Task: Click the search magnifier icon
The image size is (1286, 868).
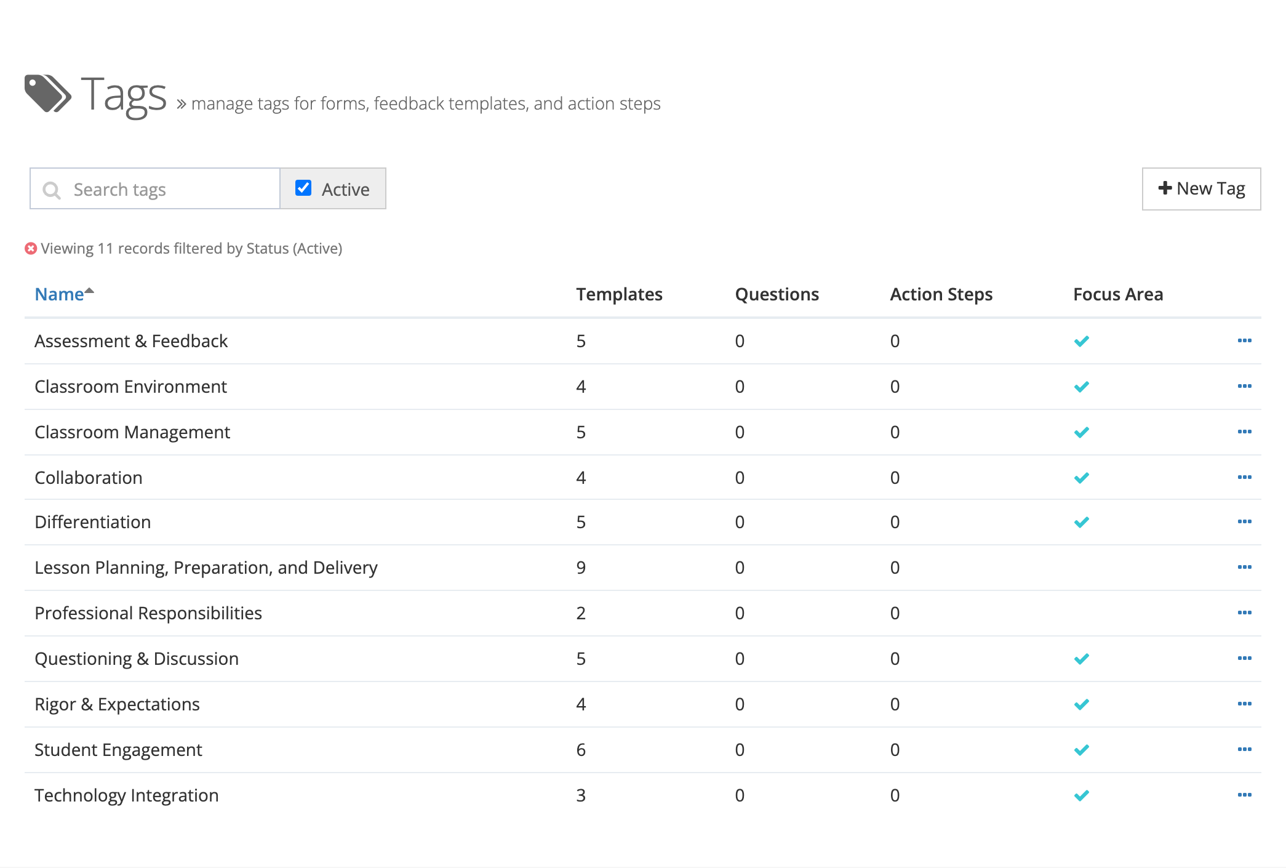Action: point(52,190)
